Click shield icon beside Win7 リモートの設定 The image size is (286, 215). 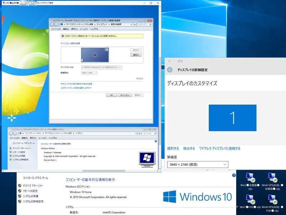tap(11, 152)
